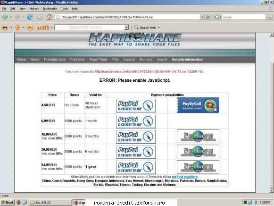274x206 pixels.
Task: Click the search magnifier in the Google box
Action: 269,17
